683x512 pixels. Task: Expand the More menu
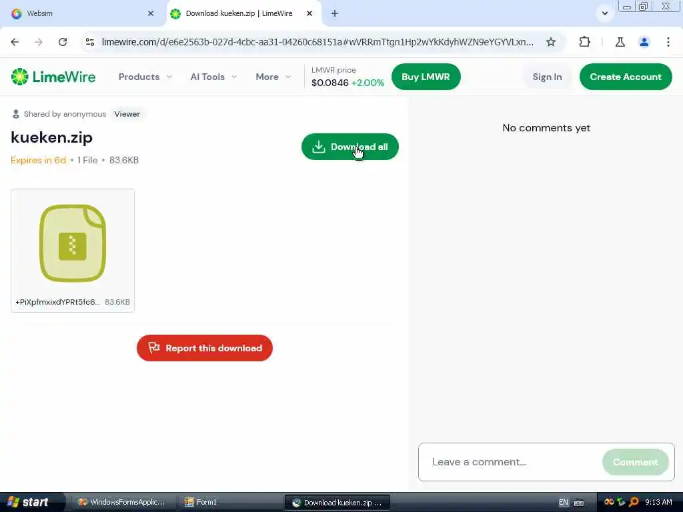tap(273, 77)
